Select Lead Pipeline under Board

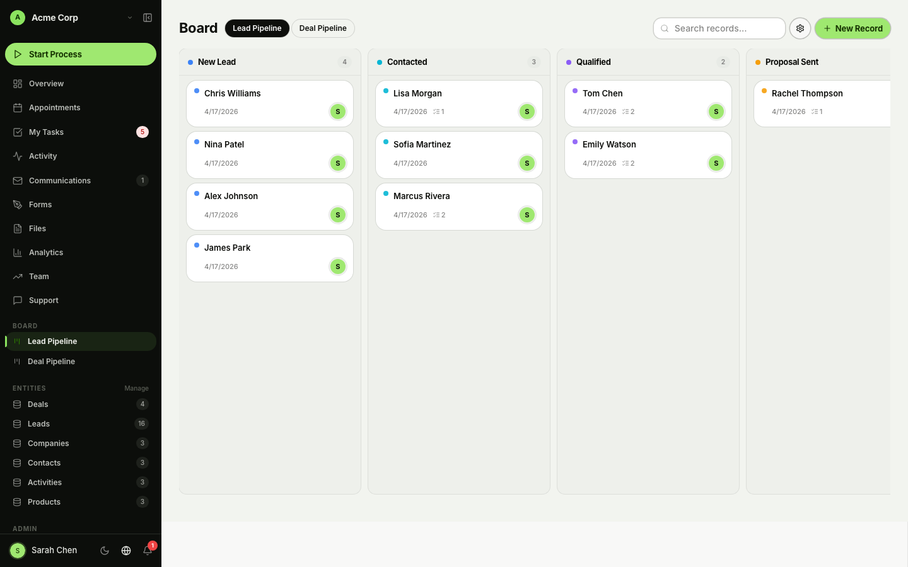pos(52,341)
